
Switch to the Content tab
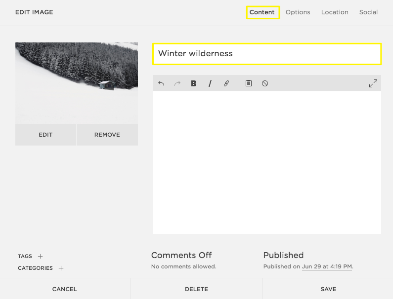click(x=262, y=12)
